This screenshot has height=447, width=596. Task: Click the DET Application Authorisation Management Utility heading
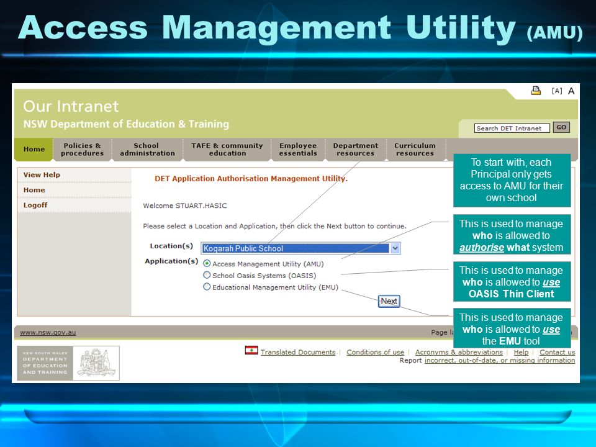point(251,179)
